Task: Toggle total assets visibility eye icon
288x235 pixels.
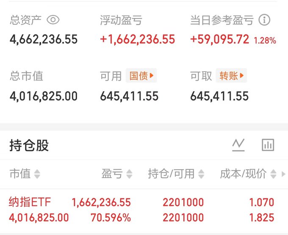Action: point(53,20)
